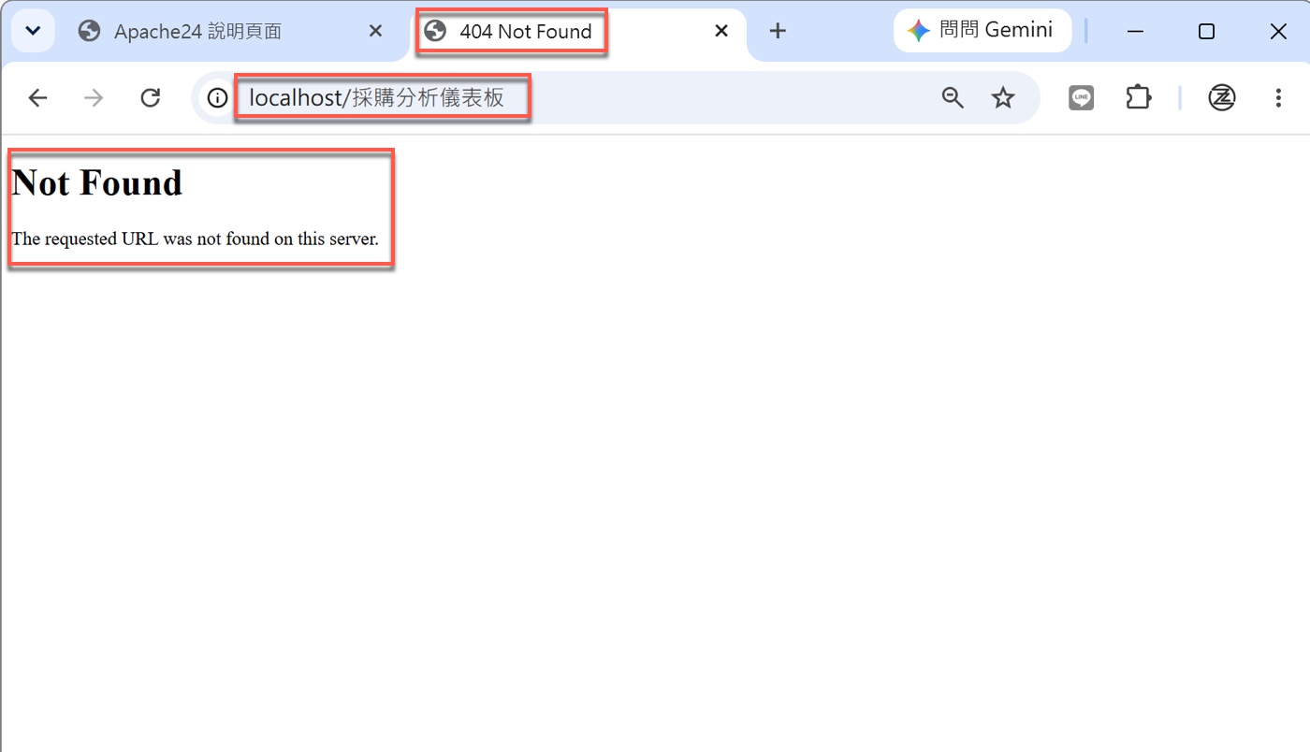Screen dimensions: 1310x752
Task: Go forward to the next page
Action: coord(94,97)
